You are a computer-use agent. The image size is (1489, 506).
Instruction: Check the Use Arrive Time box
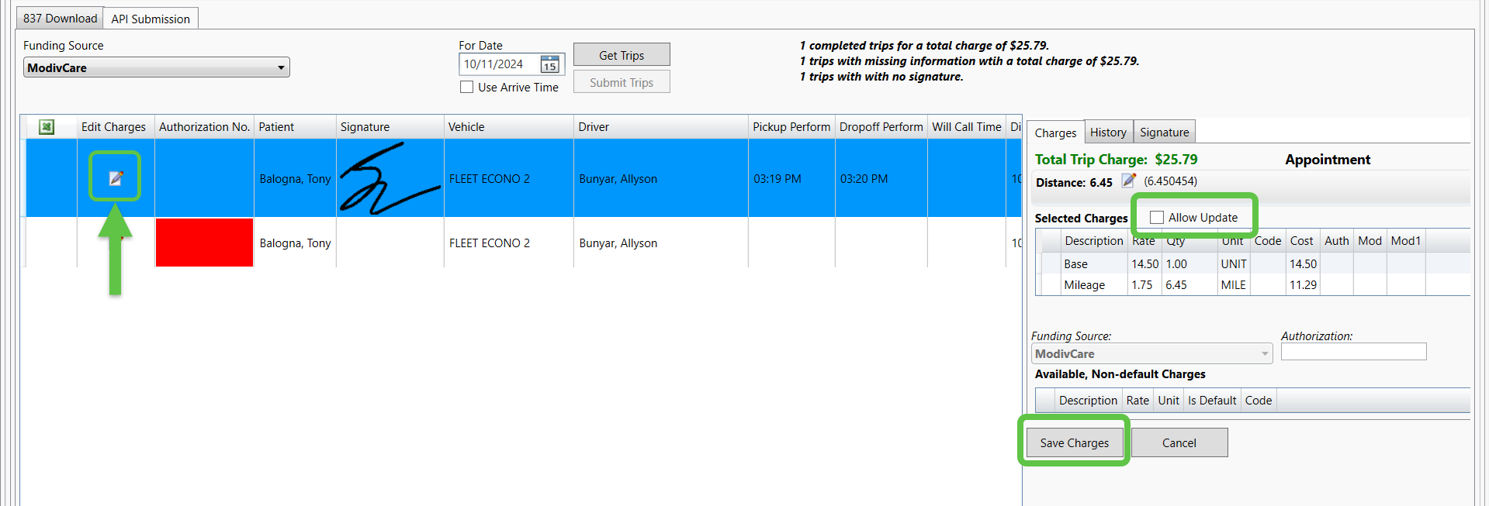coord(467,88)
